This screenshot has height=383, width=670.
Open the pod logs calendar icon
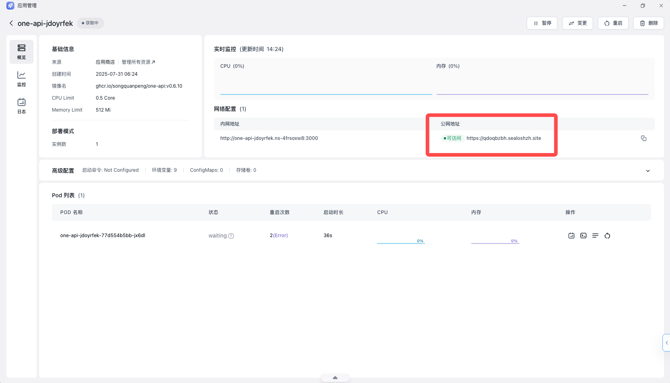tap(571, 236)
